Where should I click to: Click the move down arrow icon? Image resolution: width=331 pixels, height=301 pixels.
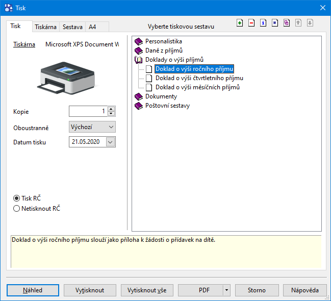click(310, 23)
